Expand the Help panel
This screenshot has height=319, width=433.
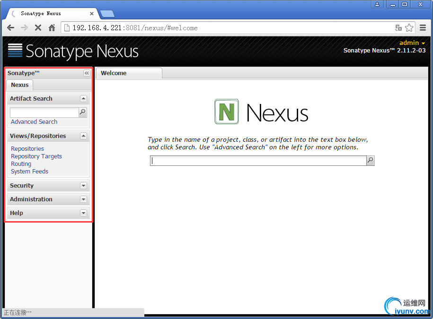click(83, 213)
